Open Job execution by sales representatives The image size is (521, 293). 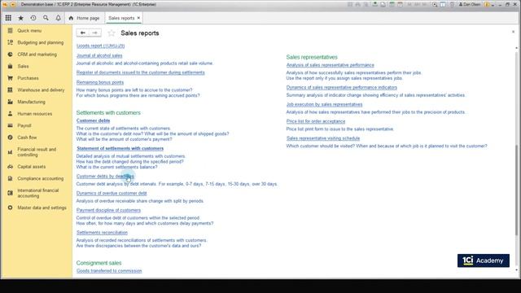point(324,104)
